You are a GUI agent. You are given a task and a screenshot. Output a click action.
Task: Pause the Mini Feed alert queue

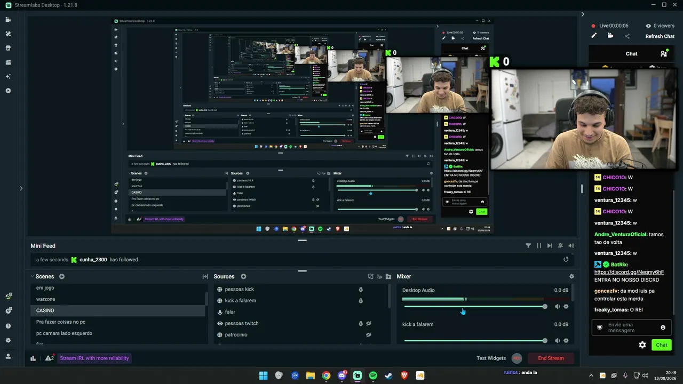[539, 246]
